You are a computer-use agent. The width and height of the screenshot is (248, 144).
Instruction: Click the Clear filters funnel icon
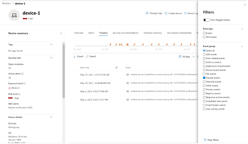205,140
